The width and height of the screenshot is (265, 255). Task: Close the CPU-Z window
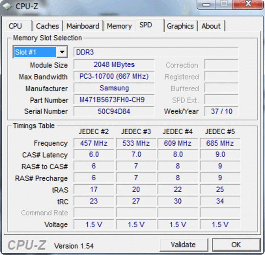click(248, 4)
